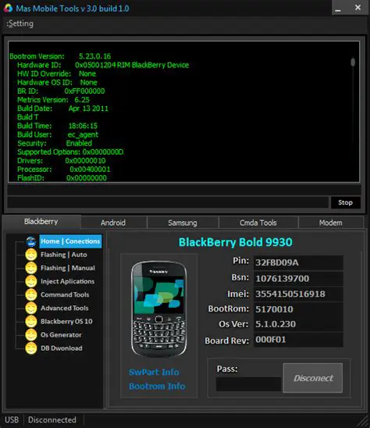This screenshot has height=428, width=370.
Task: Switch to the Samsung tab
Action: pyautogui.click(x=183, y=223)
